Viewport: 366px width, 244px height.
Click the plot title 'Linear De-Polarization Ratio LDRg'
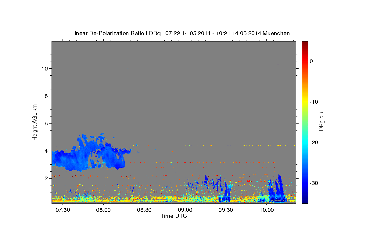116,33
